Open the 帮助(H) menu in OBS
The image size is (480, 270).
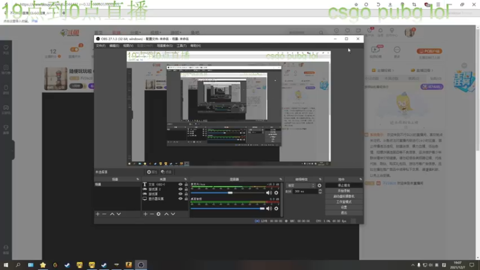196,46
